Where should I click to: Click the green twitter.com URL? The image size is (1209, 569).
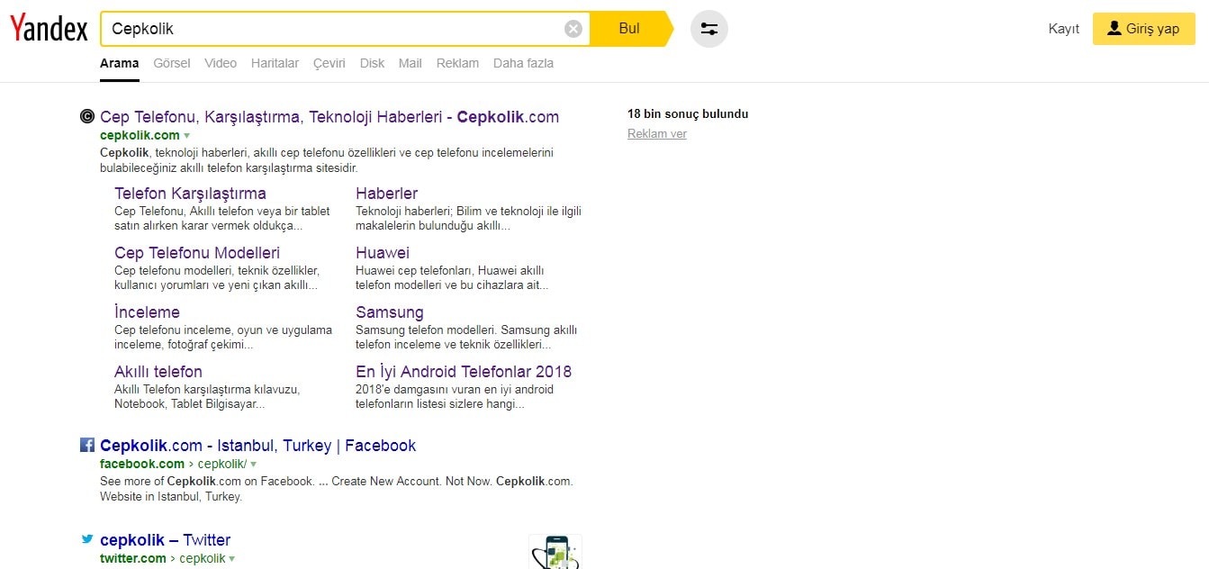[133, 559]
